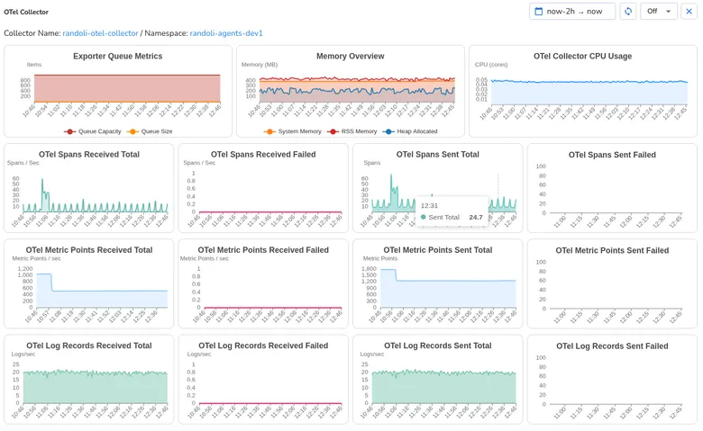Click the calendar icon in time range
The image size is (703, 431).
click(539, 11)
